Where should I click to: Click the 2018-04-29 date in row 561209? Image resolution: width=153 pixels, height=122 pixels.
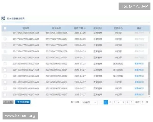(80, 45)
